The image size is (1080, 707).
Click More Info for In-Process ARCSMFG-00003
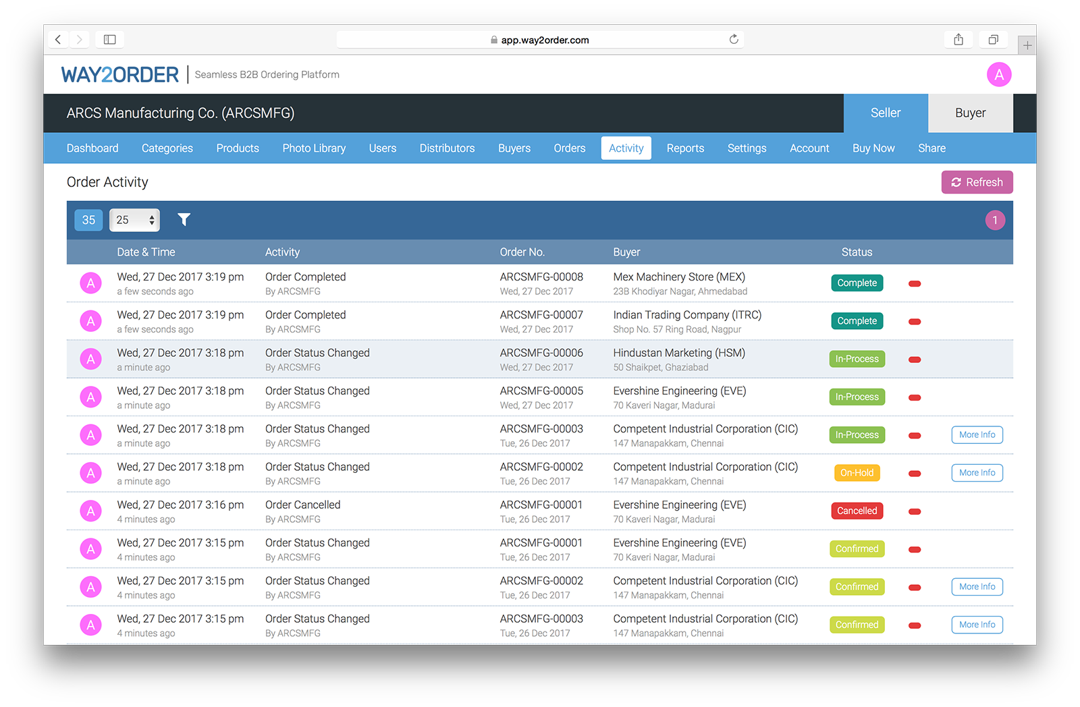[977, 435]
